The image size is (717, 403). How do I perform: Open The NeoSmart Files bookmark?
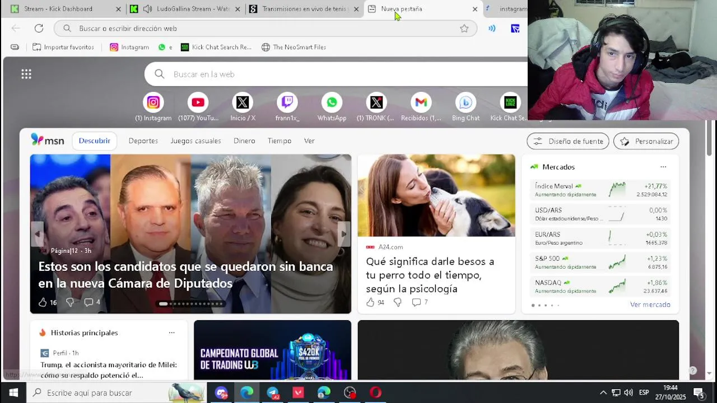tap(294, 47)
